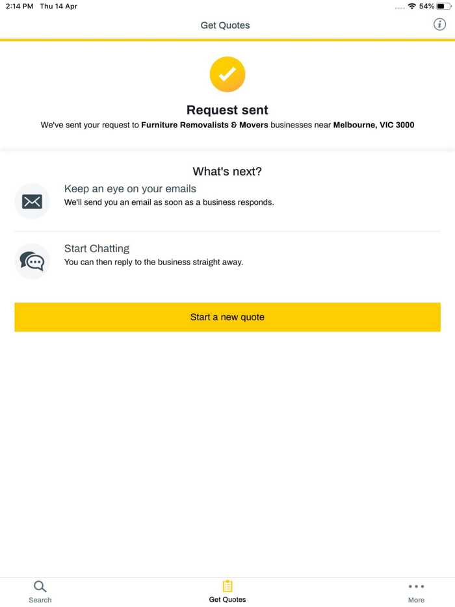The width and height of the screenshot is (455, 607).
Task: Select the Get Quotes tab
Action: point(227,591)
